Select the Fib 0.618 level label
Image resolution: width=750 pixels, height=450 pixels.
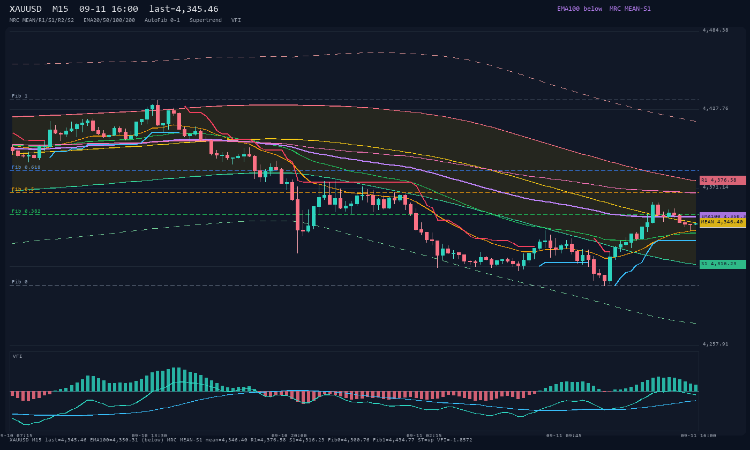[x=26, y=167]
